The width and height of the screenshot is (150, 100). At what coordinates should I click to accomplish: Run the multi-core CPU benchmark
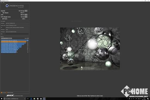pos(26,15)
